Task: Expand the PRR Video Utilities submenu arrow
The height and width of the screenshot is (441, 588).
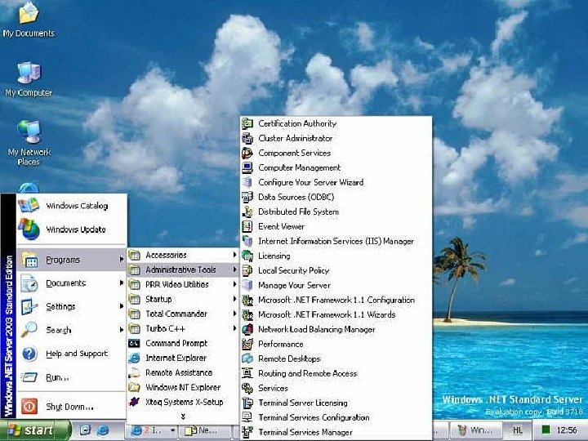Action: pyautogui.click(x=234, y=284)
